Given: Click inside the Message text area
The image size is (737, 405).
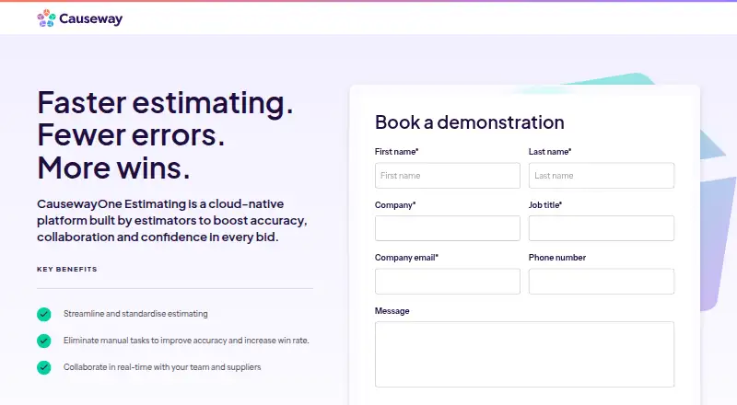Looking at the screenshot, I should point(524,354).
